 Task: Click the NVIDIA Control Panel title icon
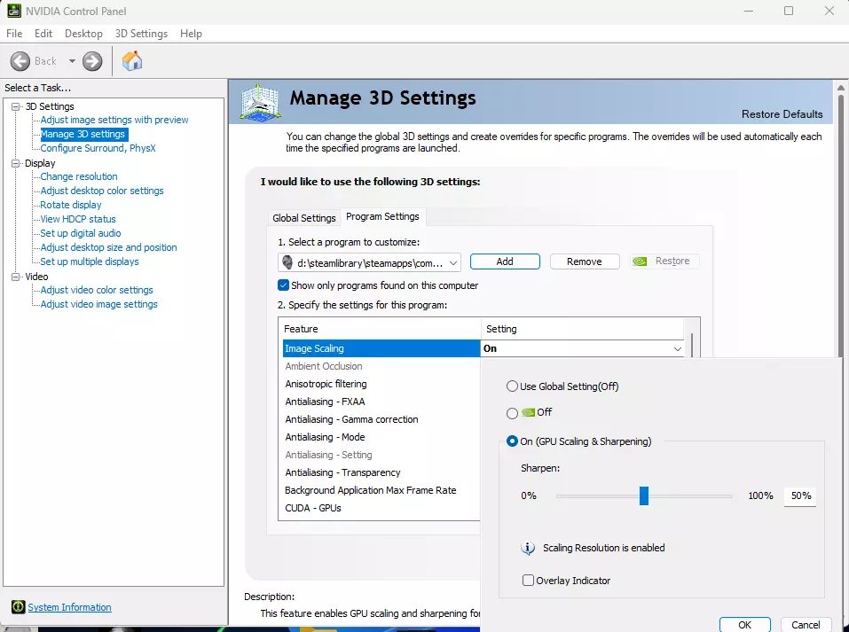click(x=14, y=11)
